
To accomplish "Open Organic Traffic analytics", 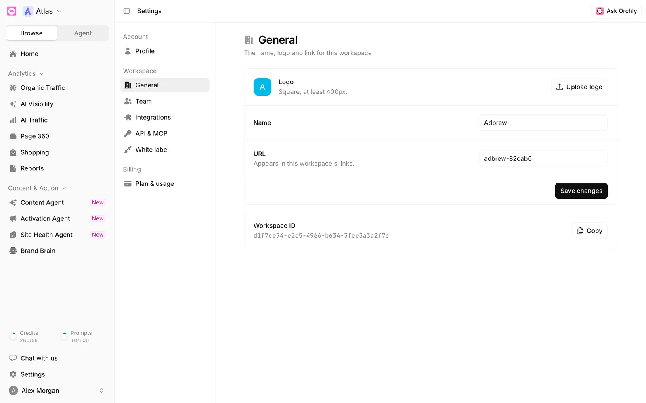I will click(x=57, y=88).
